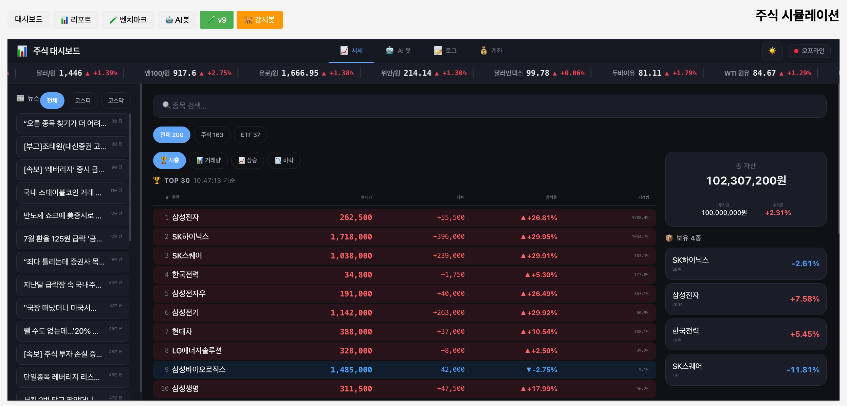
Task: Open the 삼성전자 holding card showing +7.58%
Action: pos(746,299)
